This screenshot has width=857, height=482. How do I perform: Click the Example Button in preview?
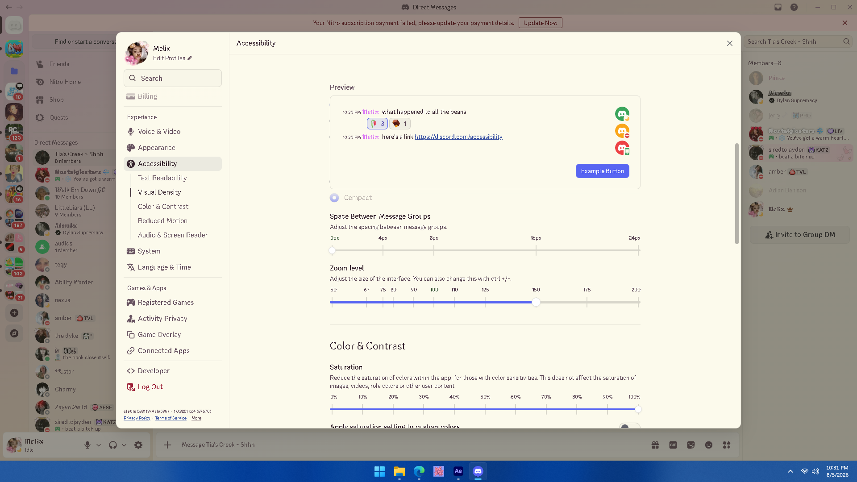point(602,171)
